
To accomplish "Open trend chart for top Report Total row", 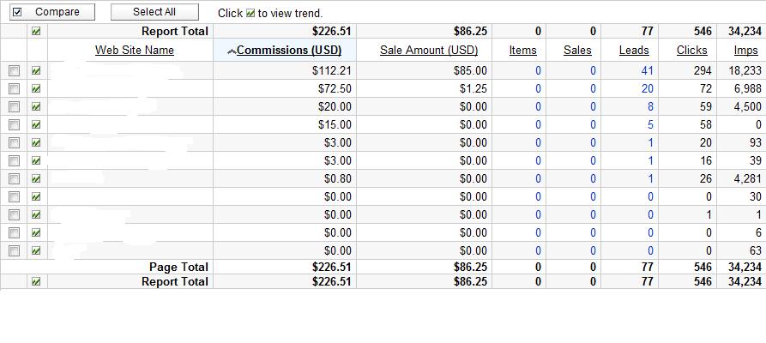I will coord(36,31).
